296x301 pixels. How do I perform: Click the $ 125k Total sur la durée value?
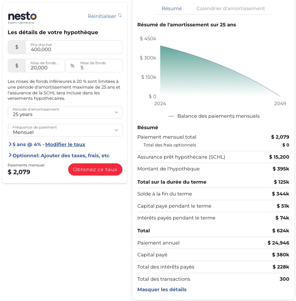[281, 182]
